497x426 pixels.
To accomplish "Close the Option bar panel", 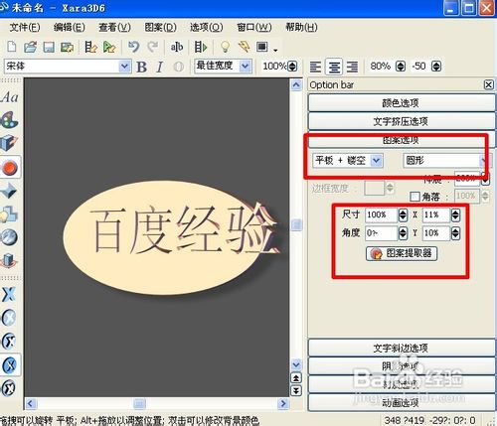I will coord(488,85).
